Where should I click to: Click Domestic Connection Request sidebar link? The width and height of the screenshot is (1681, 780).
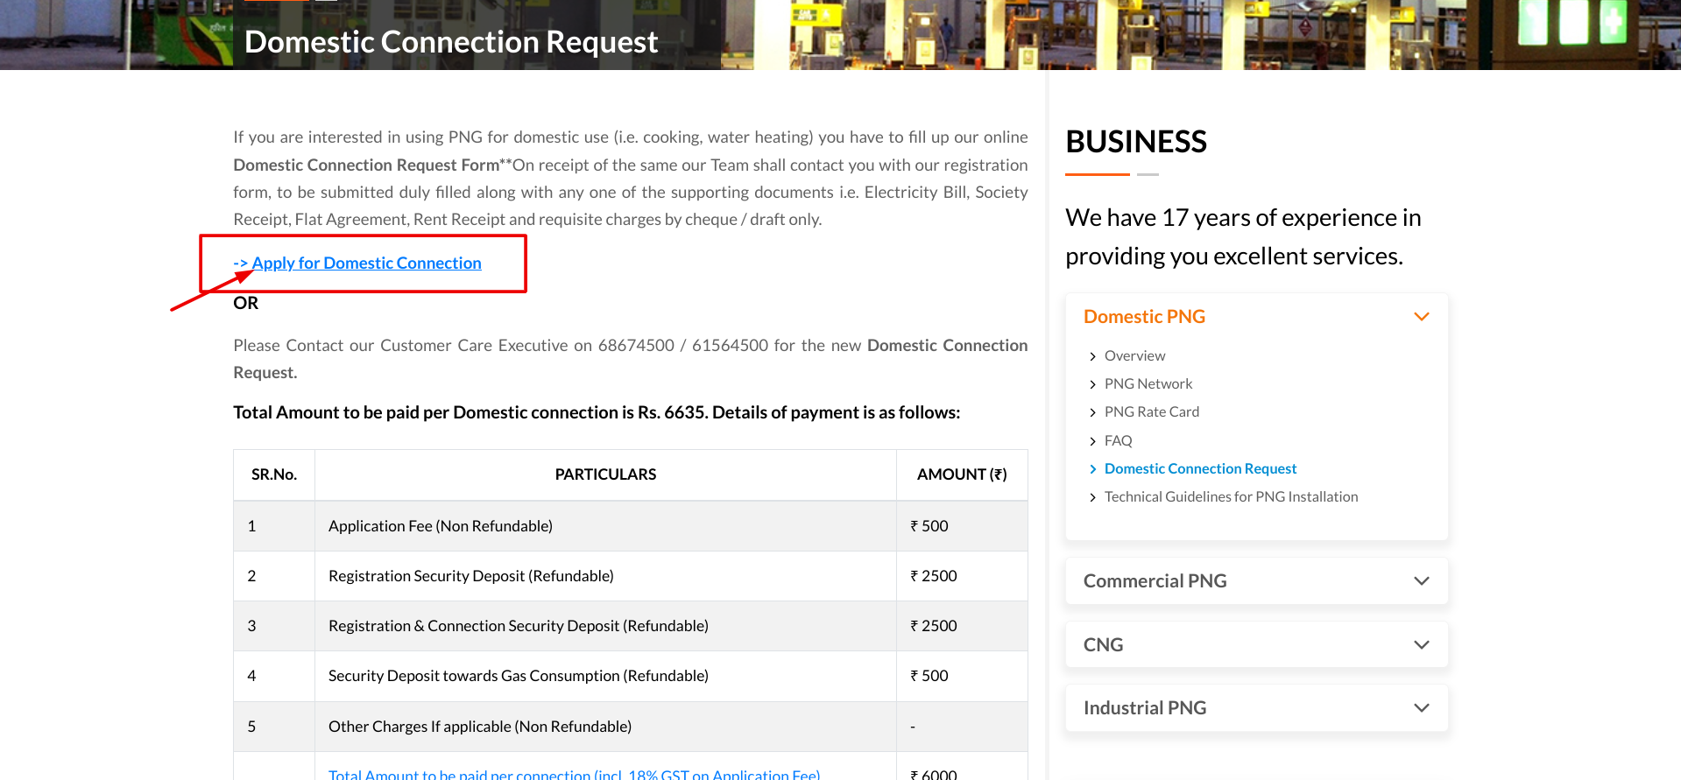(1200, 469)
